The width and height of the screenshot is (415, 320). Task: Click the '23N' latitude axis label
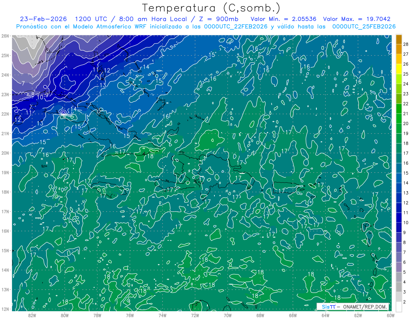tap(5, 94)
